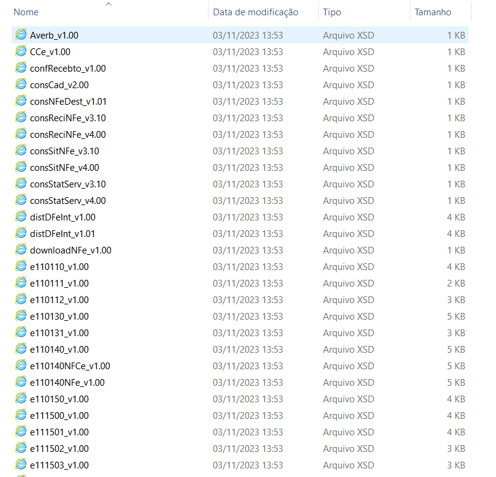Select file name consReciNFe_v4.00

[68, 134]
